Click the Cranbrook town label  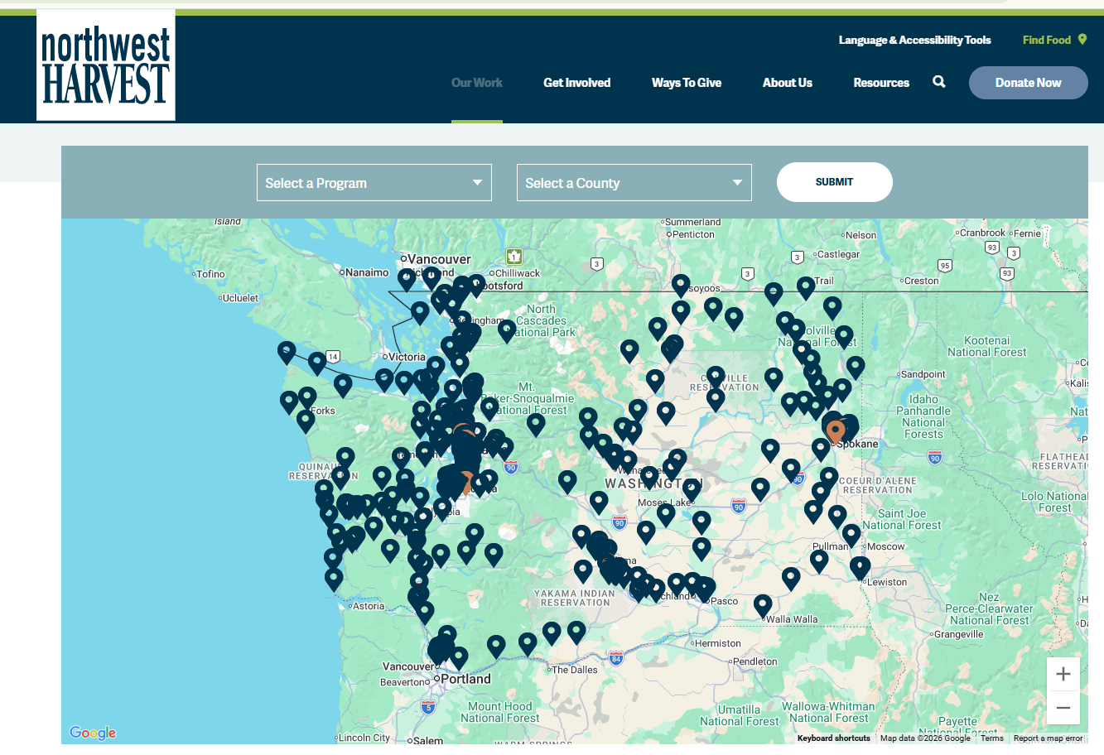click(x=982, y=233)
